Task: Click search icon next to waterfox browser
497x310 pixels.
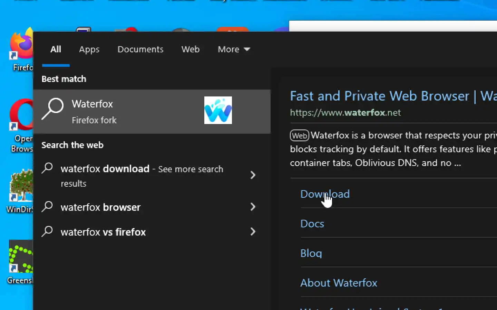Action: [x=47, y=207]
